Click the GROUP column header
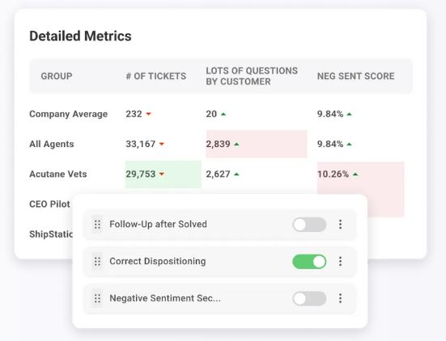 coord(57,76)
